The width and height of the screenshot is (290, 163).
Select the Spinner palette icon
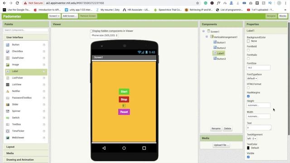point(8,111)
